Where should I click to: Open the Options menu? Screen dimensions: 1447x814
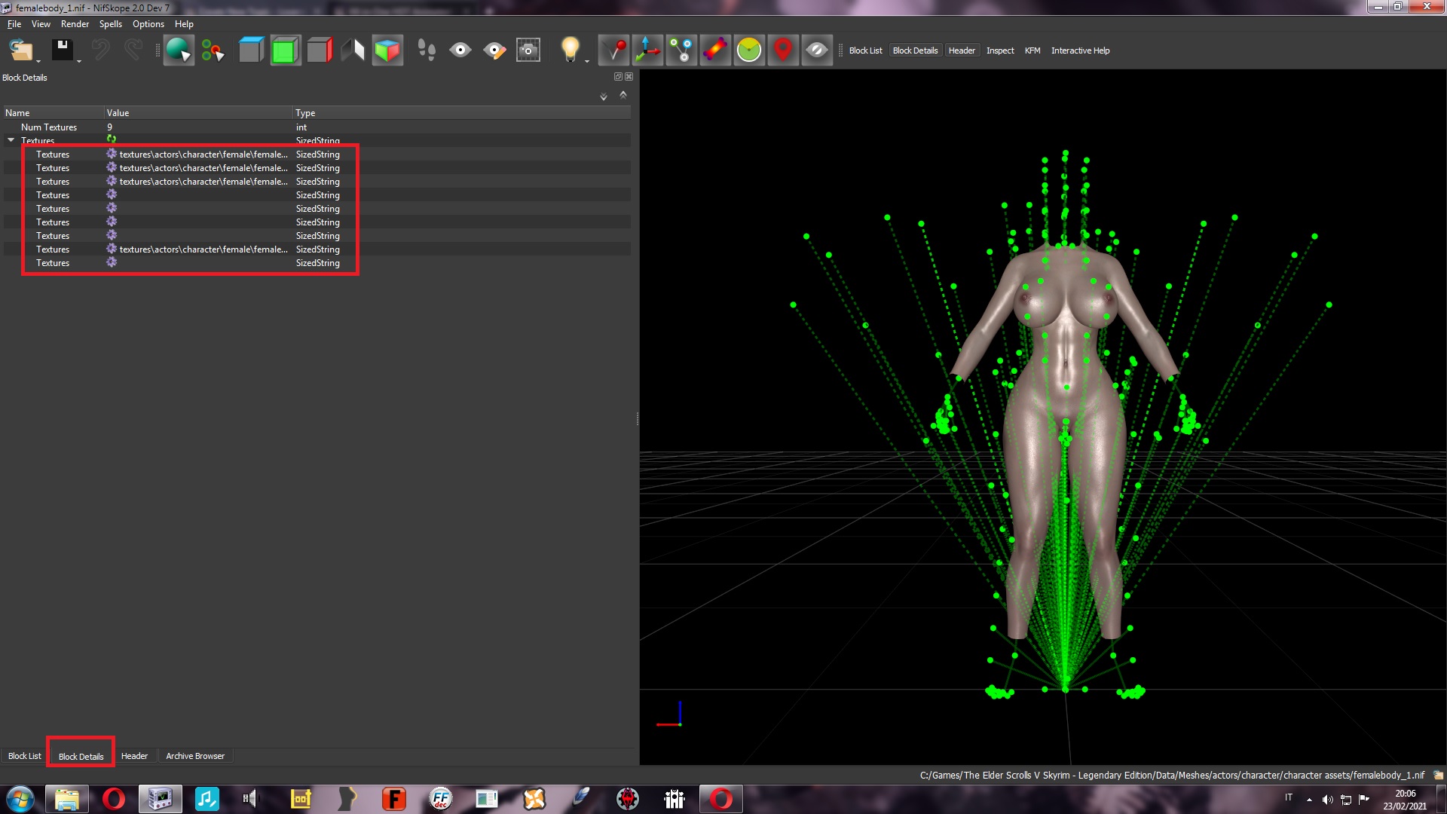pos(148,24)
